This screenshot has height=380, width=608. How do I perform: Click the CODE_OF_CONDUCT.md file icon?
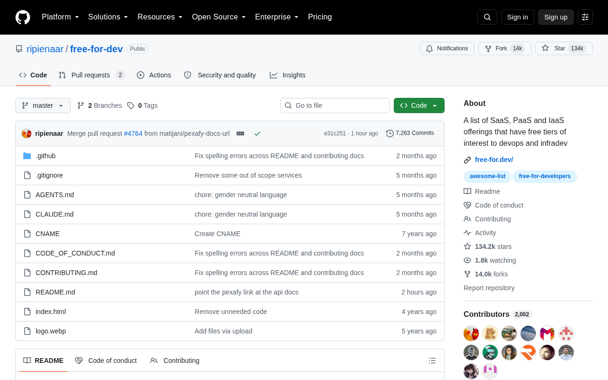coord(27,253)
